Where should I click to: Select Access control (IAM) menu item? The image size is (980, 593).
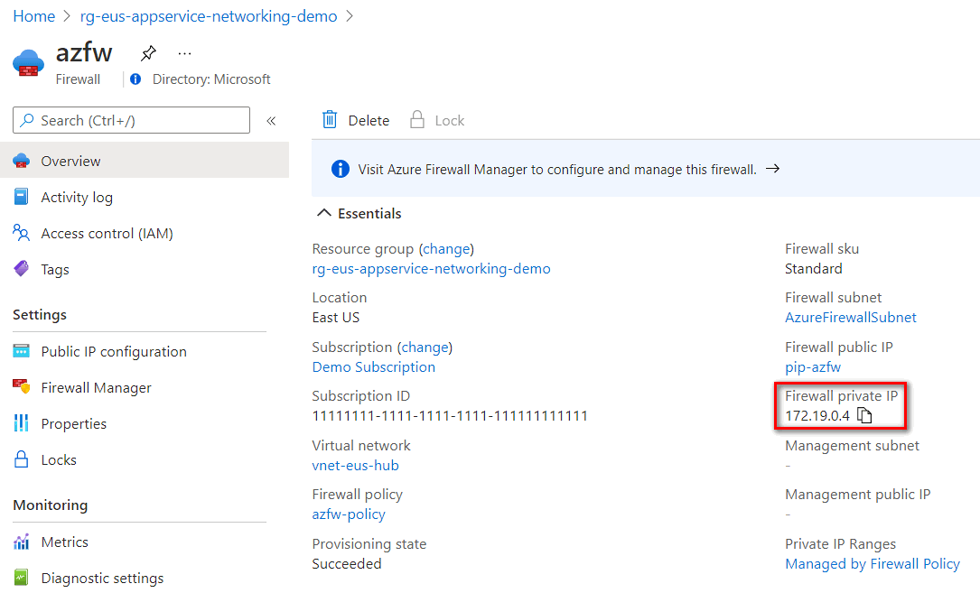point(107,234)
